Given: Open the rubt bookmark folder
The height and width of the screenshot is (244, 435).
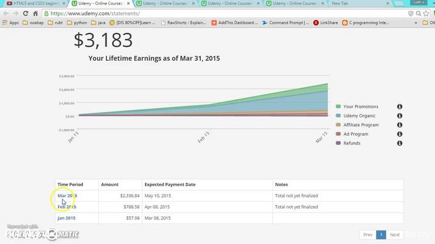Looking at the screenshot, I should [55, 23].
